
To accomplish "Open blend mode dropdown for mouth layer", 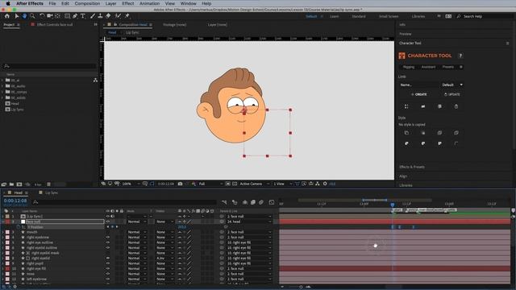I will point(137,232).
